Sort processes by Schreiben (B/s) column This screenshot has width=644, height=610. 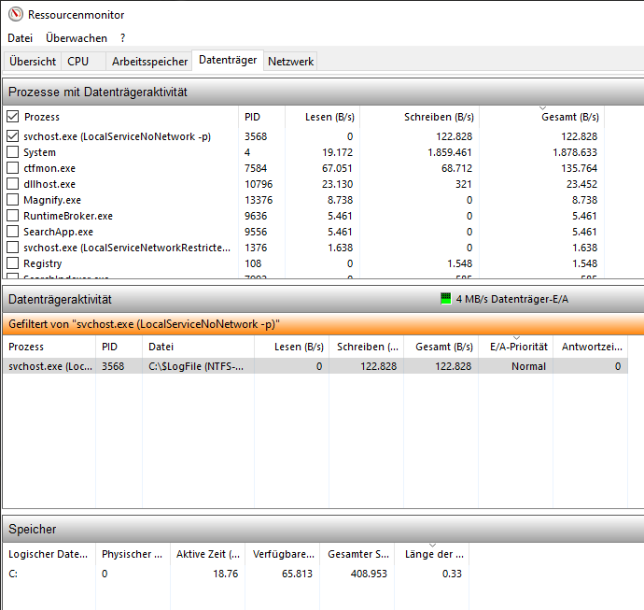coord(420,117)
